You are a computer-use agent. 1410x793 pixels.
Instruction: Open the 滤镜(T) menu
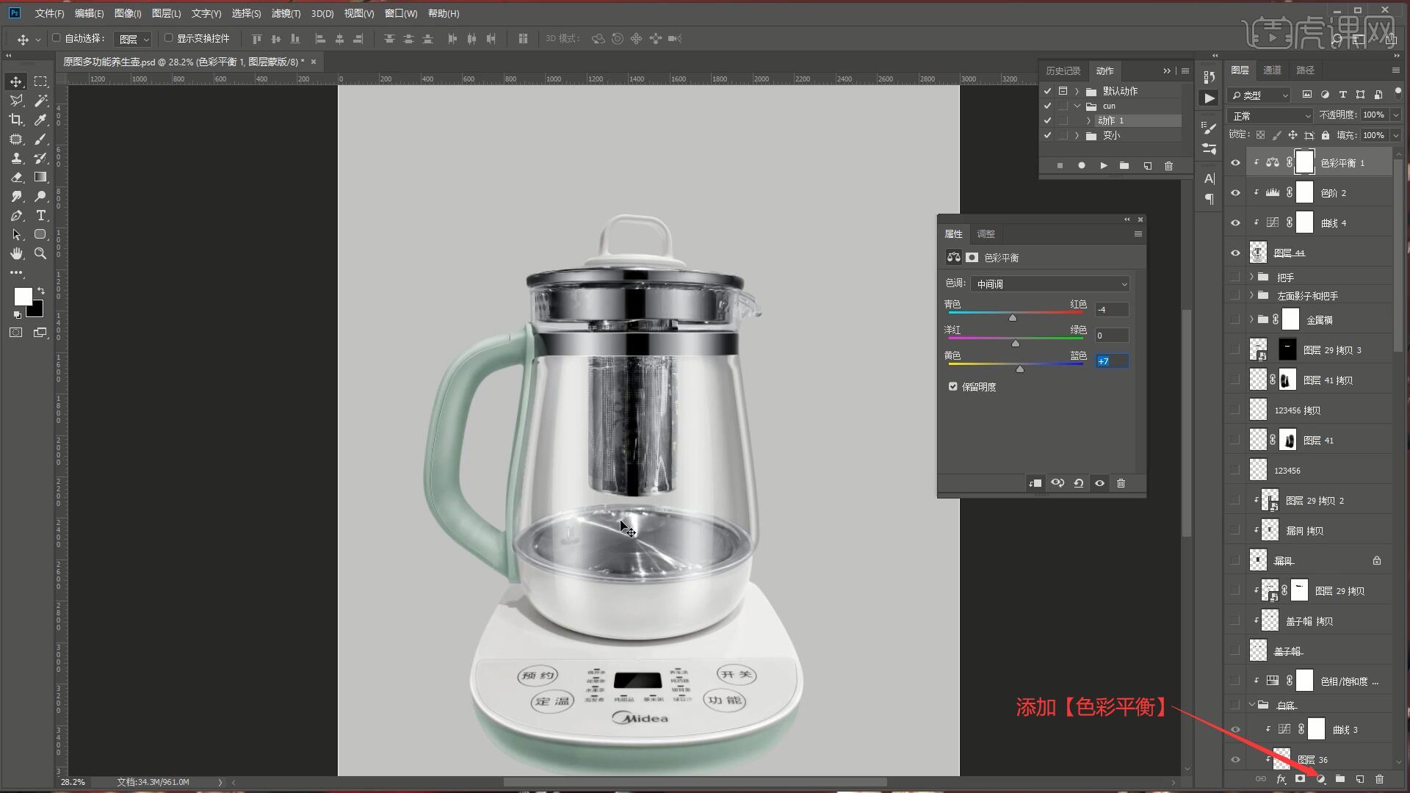tap(286, 13)
